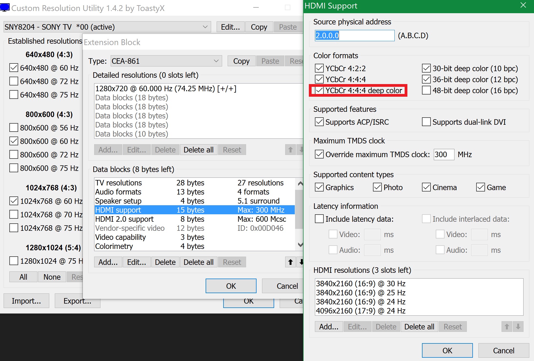Delete all detailed resolutions
Image resolution: width=534 pixels, height=361 pixels.
pyautogui.click(x=198, y=150)
